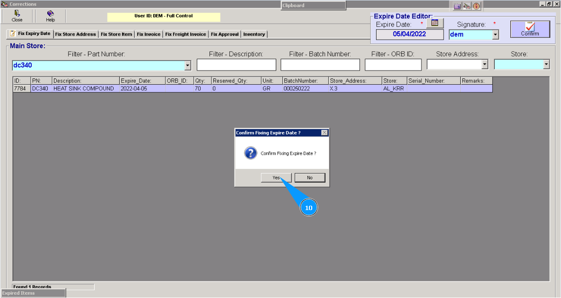The image size is (561, 298).
Task: Open the Store dropdown arrow
Action: [x=546, y=64]
